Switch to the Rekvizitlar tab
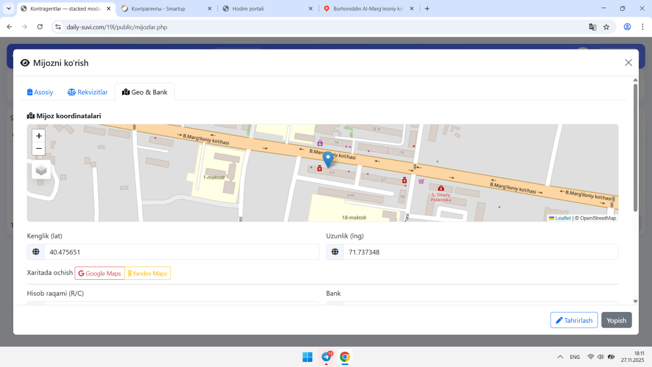The height and width of the screenshot is (367, 652). (88, 92)
